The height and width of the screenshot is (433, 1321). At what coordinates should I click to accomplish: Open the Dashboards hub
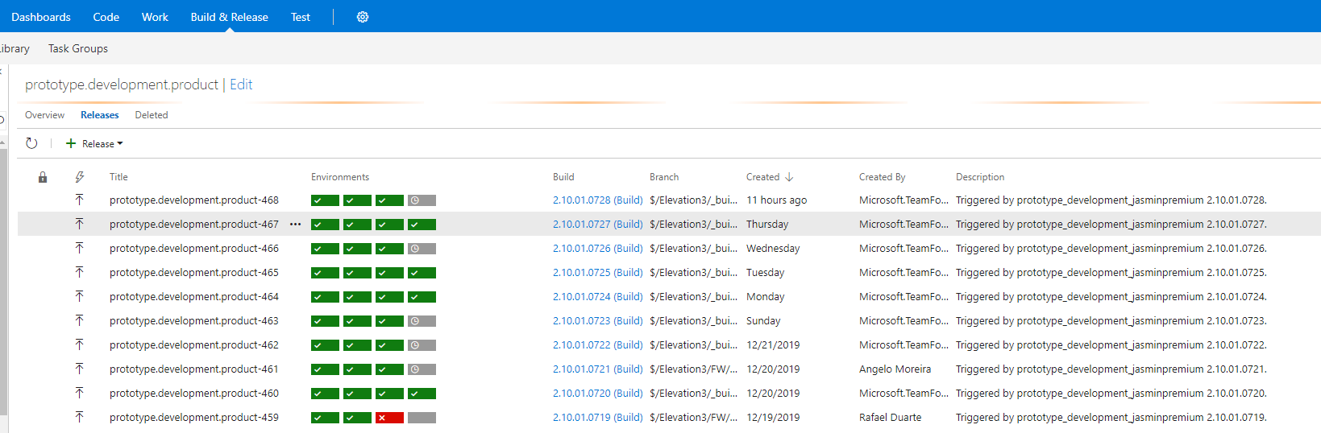click(41, 17)
